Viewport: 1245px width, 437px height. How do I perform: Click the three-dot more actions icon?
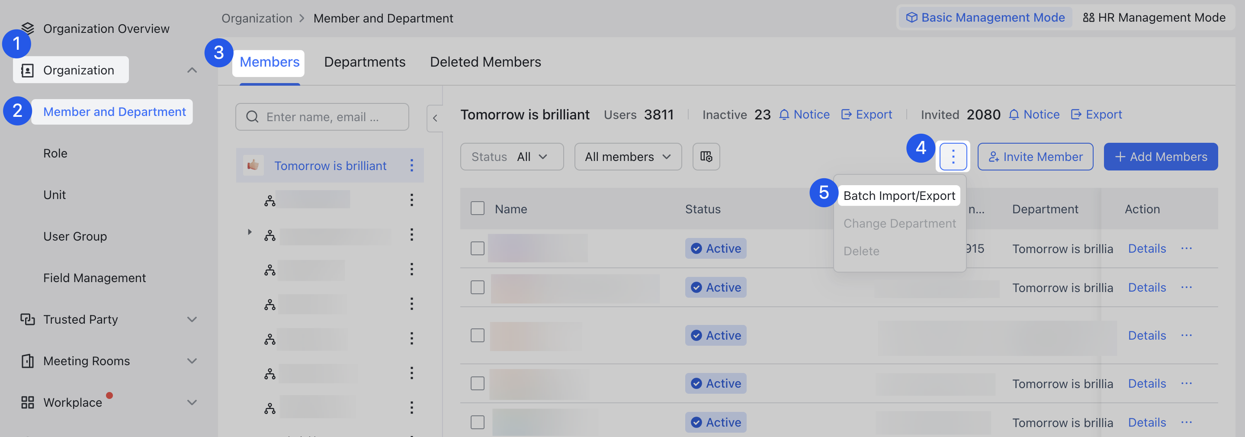tap(953, 157)
